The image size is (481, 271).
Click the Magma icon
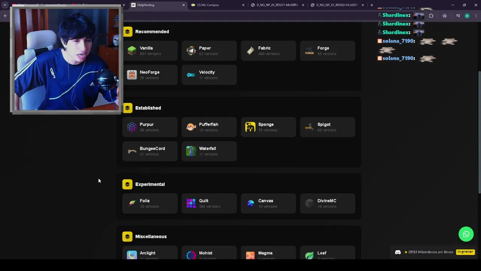pos(250,255)
